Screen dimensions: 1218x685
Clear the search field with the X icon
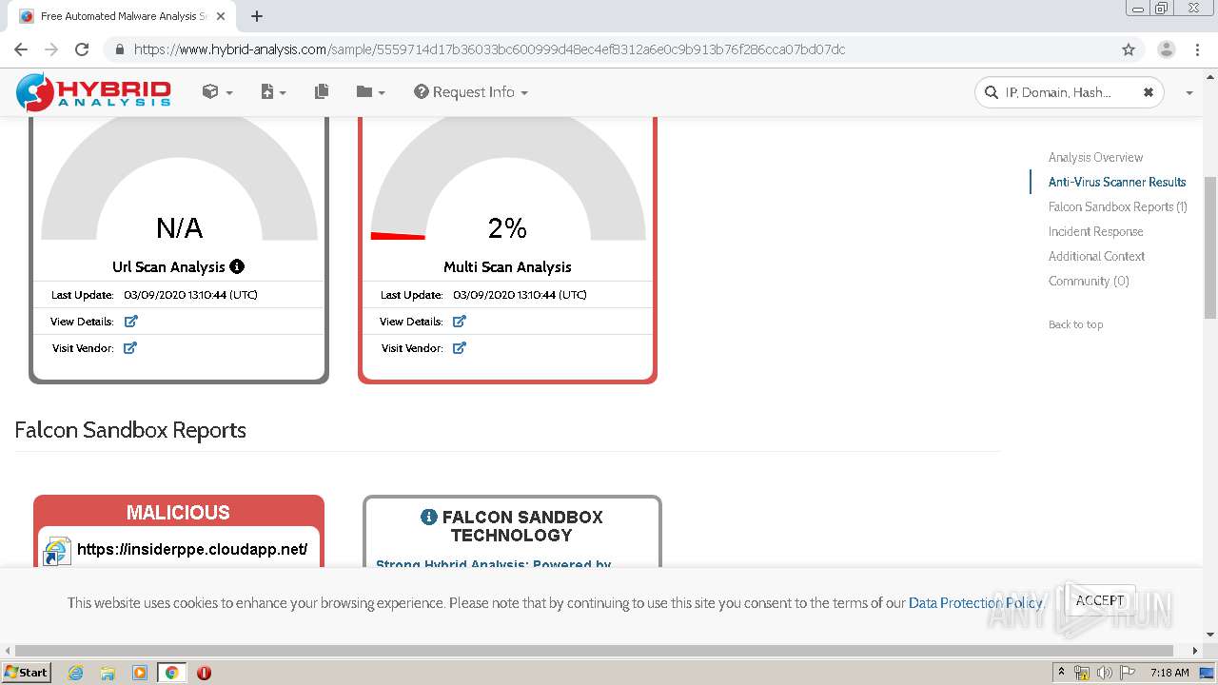(1148, 92)
